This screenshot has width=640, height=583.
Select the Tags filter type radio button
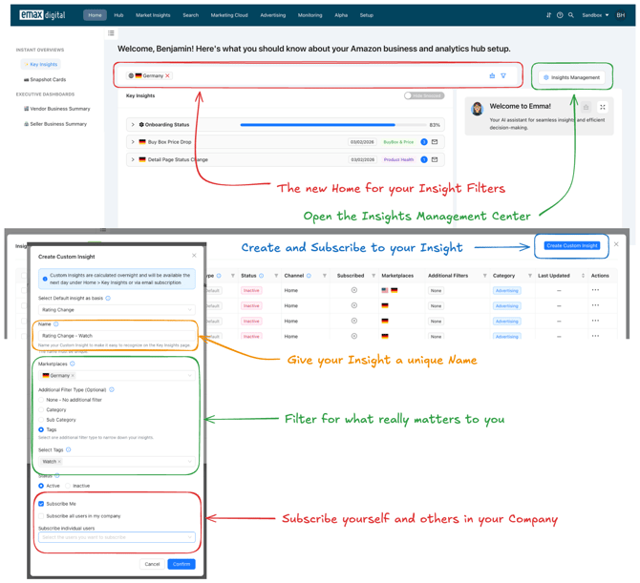click(41, 430)
